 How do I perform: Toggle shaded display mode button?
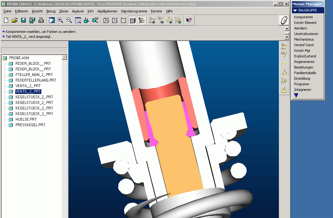(132, 20)
